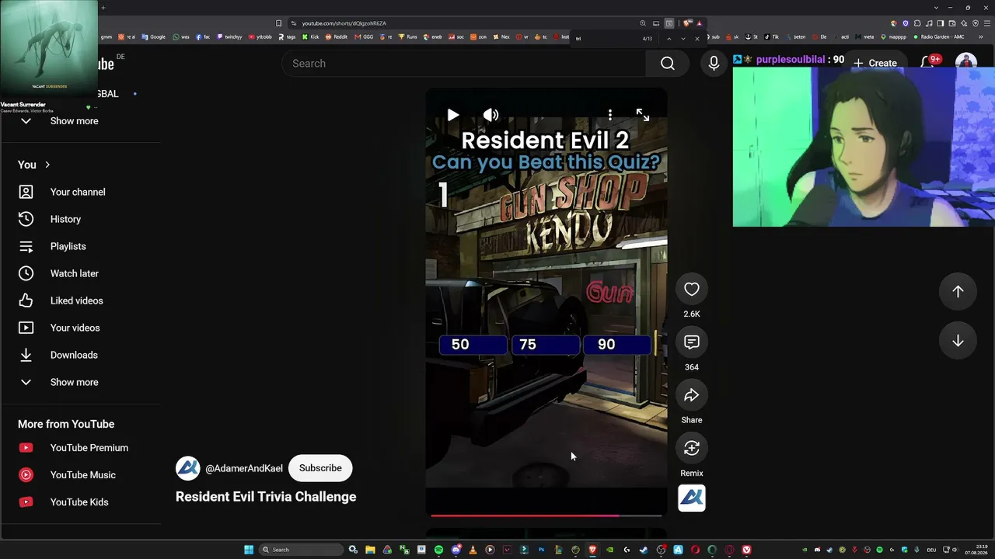Image resolution: width=995 pixels, height=559 pixels.
Task: Open the Vacant Surrender album art overlay
Action: [x=49, y=49]
